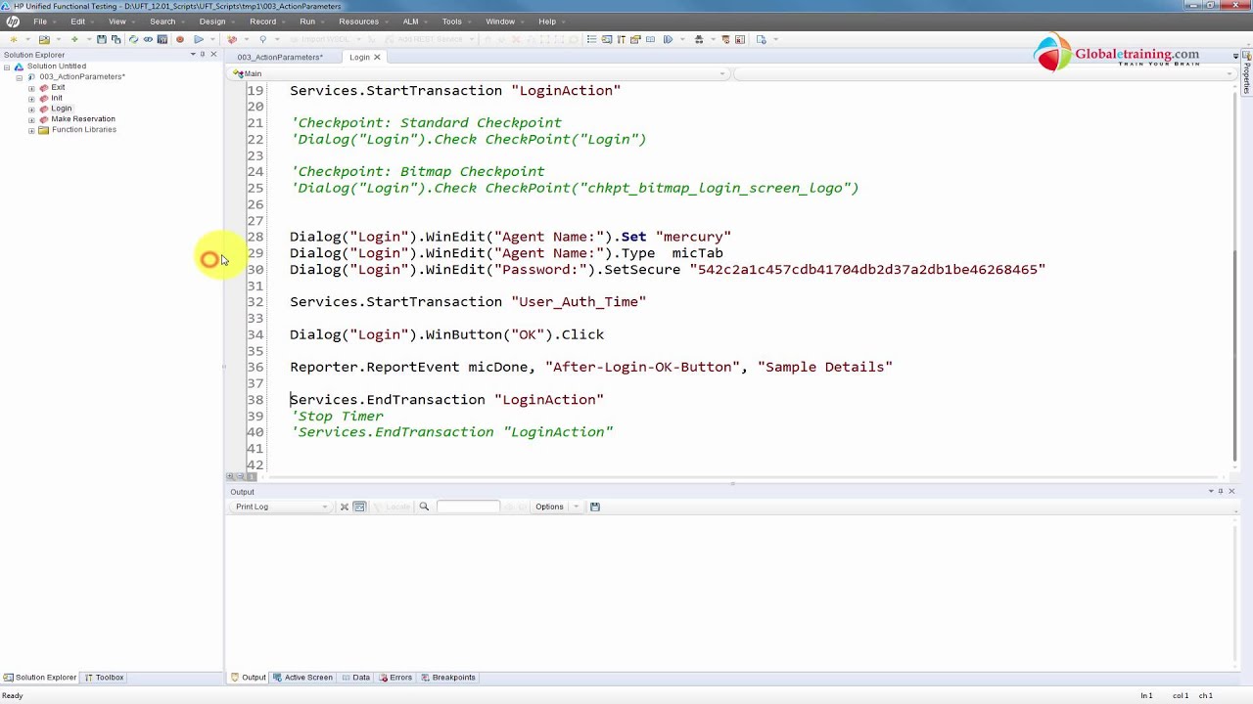
Task: Collapse the Solution Untitled tree node
Action: click(x=7, y=66)
